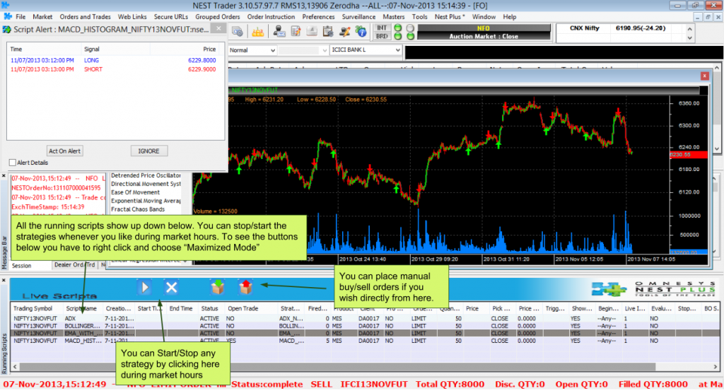724x391 pixels.
Task: Click the BRD indicator button in toolbar
Action: [x=382, y=36]
